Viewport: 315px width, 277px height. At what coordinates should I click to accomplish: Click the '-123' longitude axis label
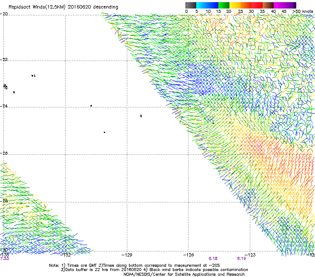[x=250, y=255]
